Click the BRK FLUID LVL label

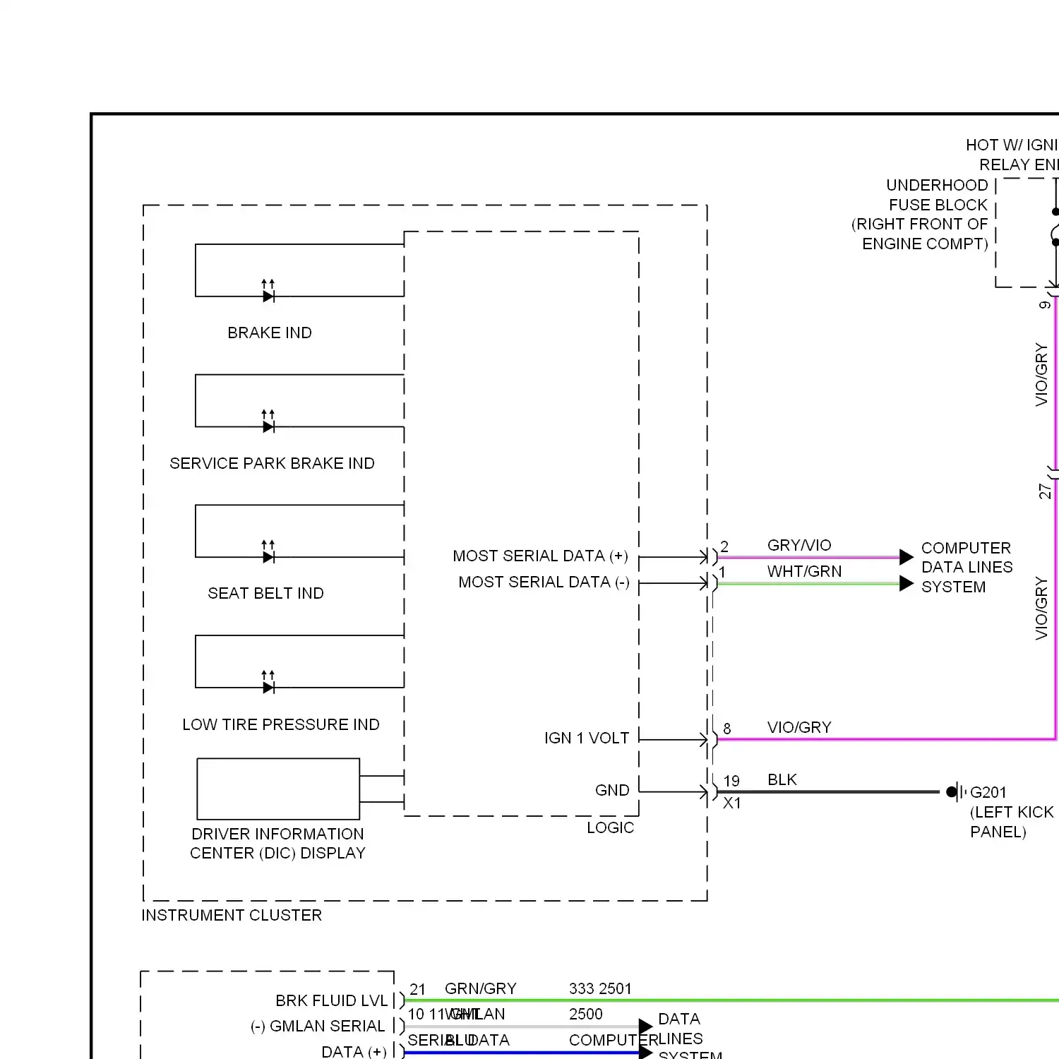[332, 1001]
